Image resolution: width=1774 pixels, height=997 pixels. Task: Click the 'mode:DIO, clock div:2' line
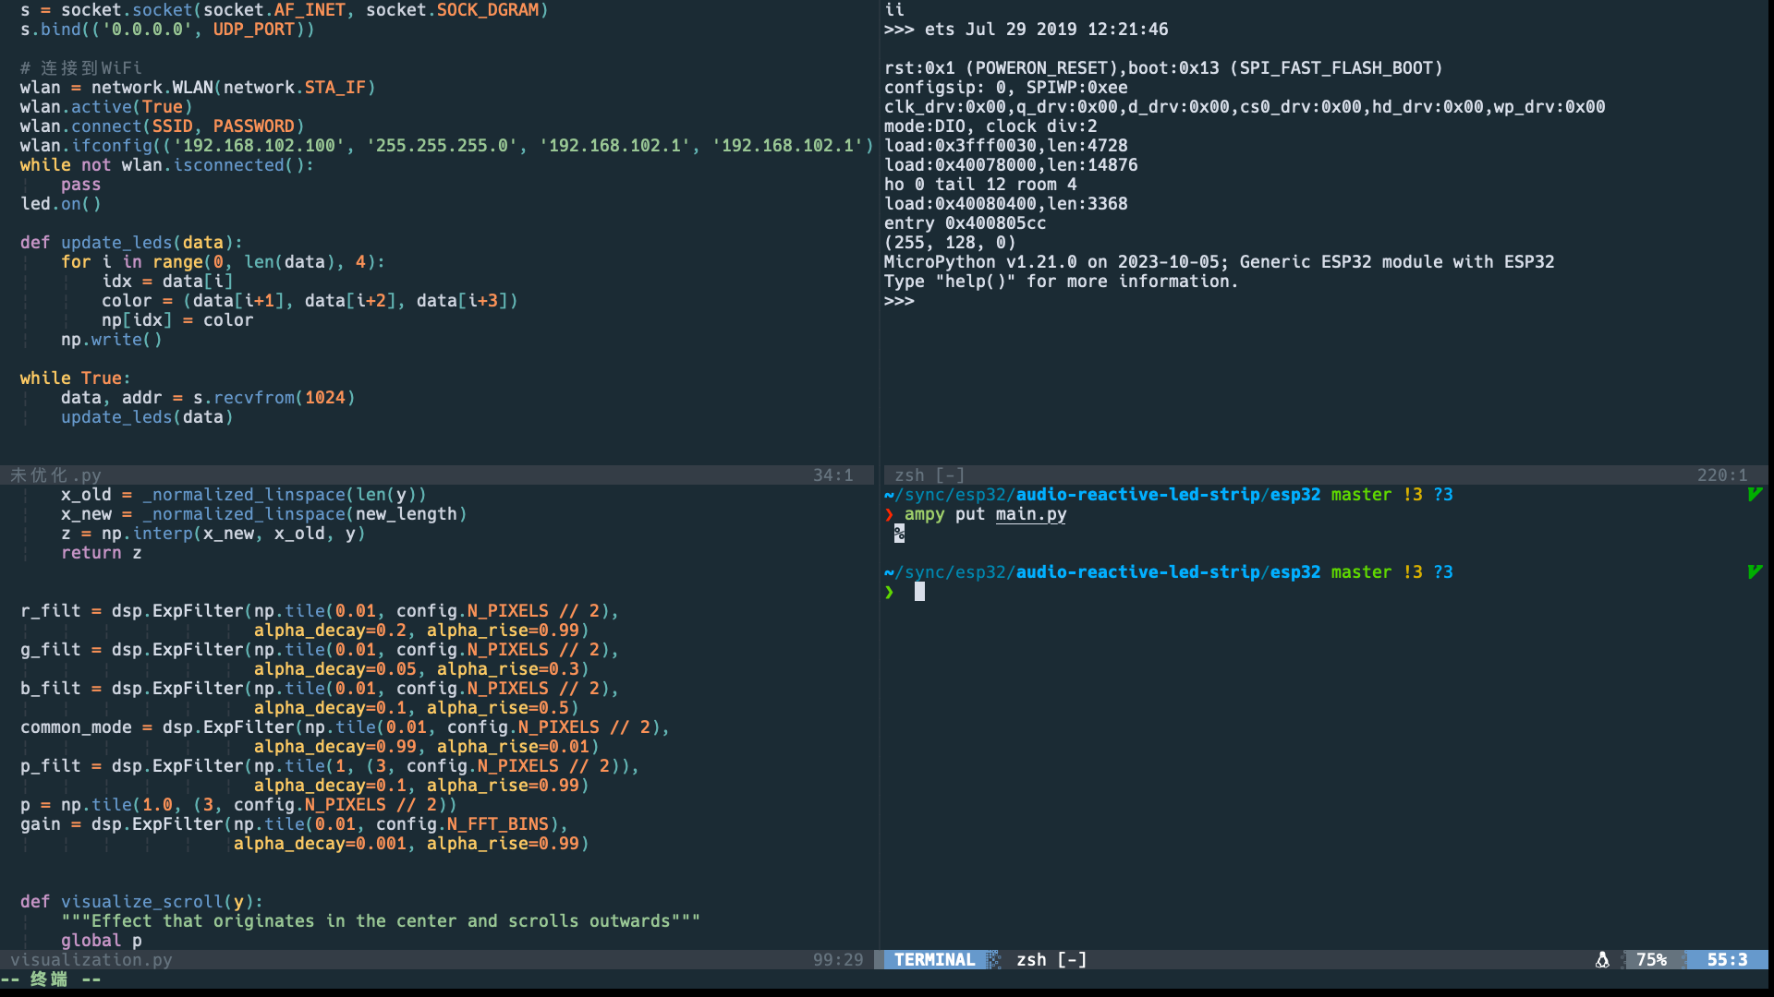click(990, 126)
